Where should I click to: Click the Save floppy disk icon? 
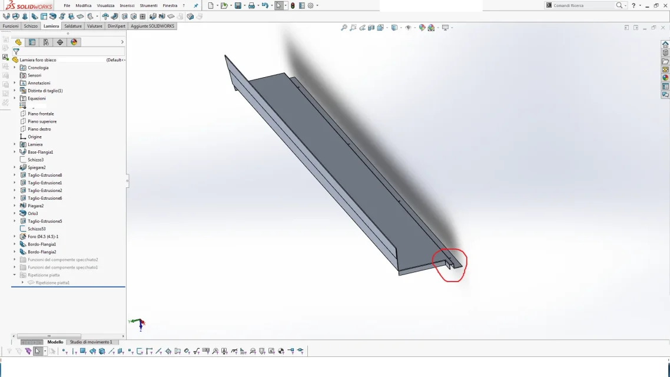point(238,5)
